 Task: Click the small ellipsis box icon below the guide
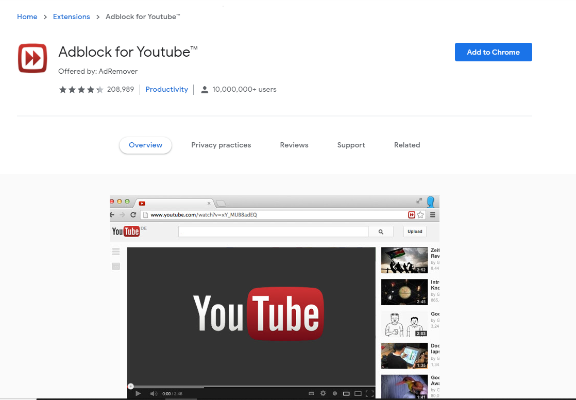pyautogui.click(x=116, y=266)
